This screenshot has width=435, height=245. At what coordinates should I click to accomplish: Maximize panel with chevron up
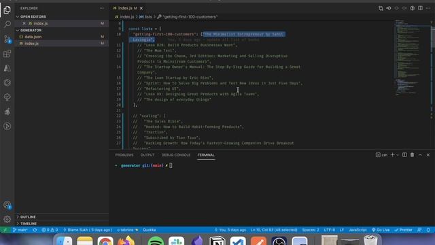[x=420, y=155]
